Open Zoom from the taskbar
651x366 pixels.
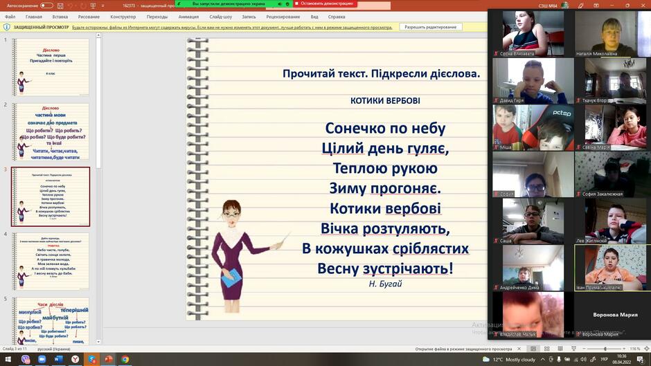pos(42,359)
